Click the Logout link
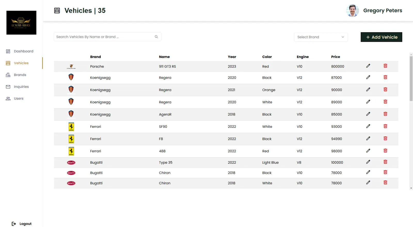 (x=26, y=224)
